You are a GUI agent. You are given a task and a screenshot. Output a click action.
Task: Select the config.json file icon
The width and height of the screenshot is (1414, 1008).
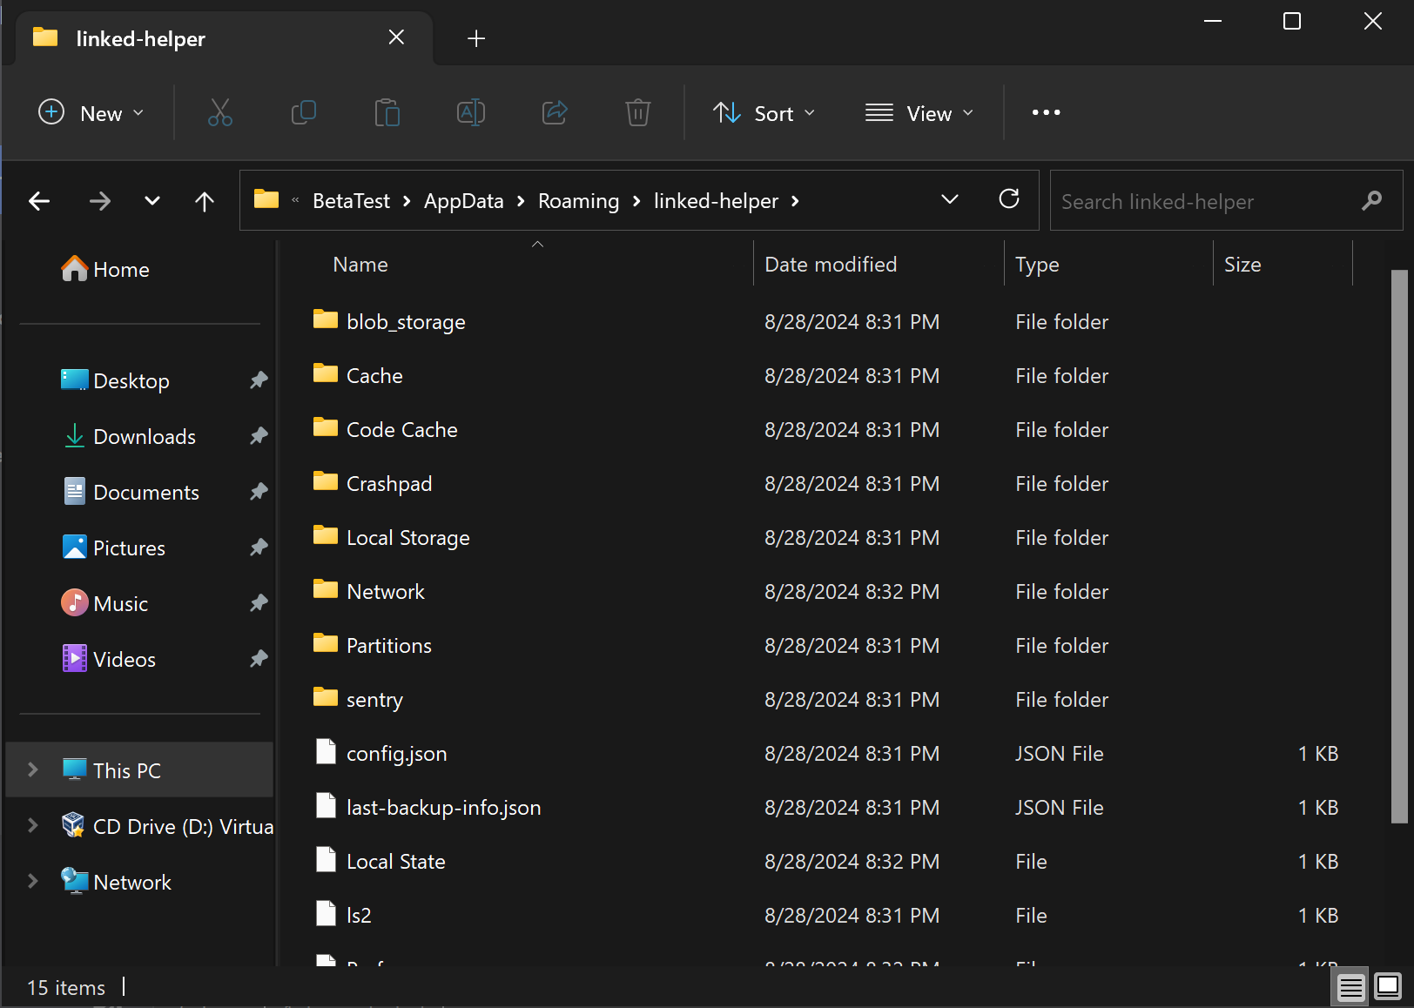[x=326, y=752]
